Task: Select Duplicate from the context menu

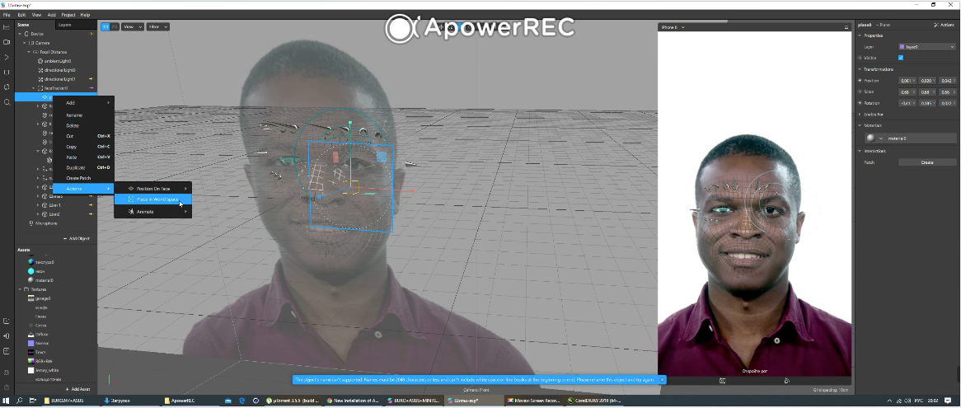Action: point(76,167)
